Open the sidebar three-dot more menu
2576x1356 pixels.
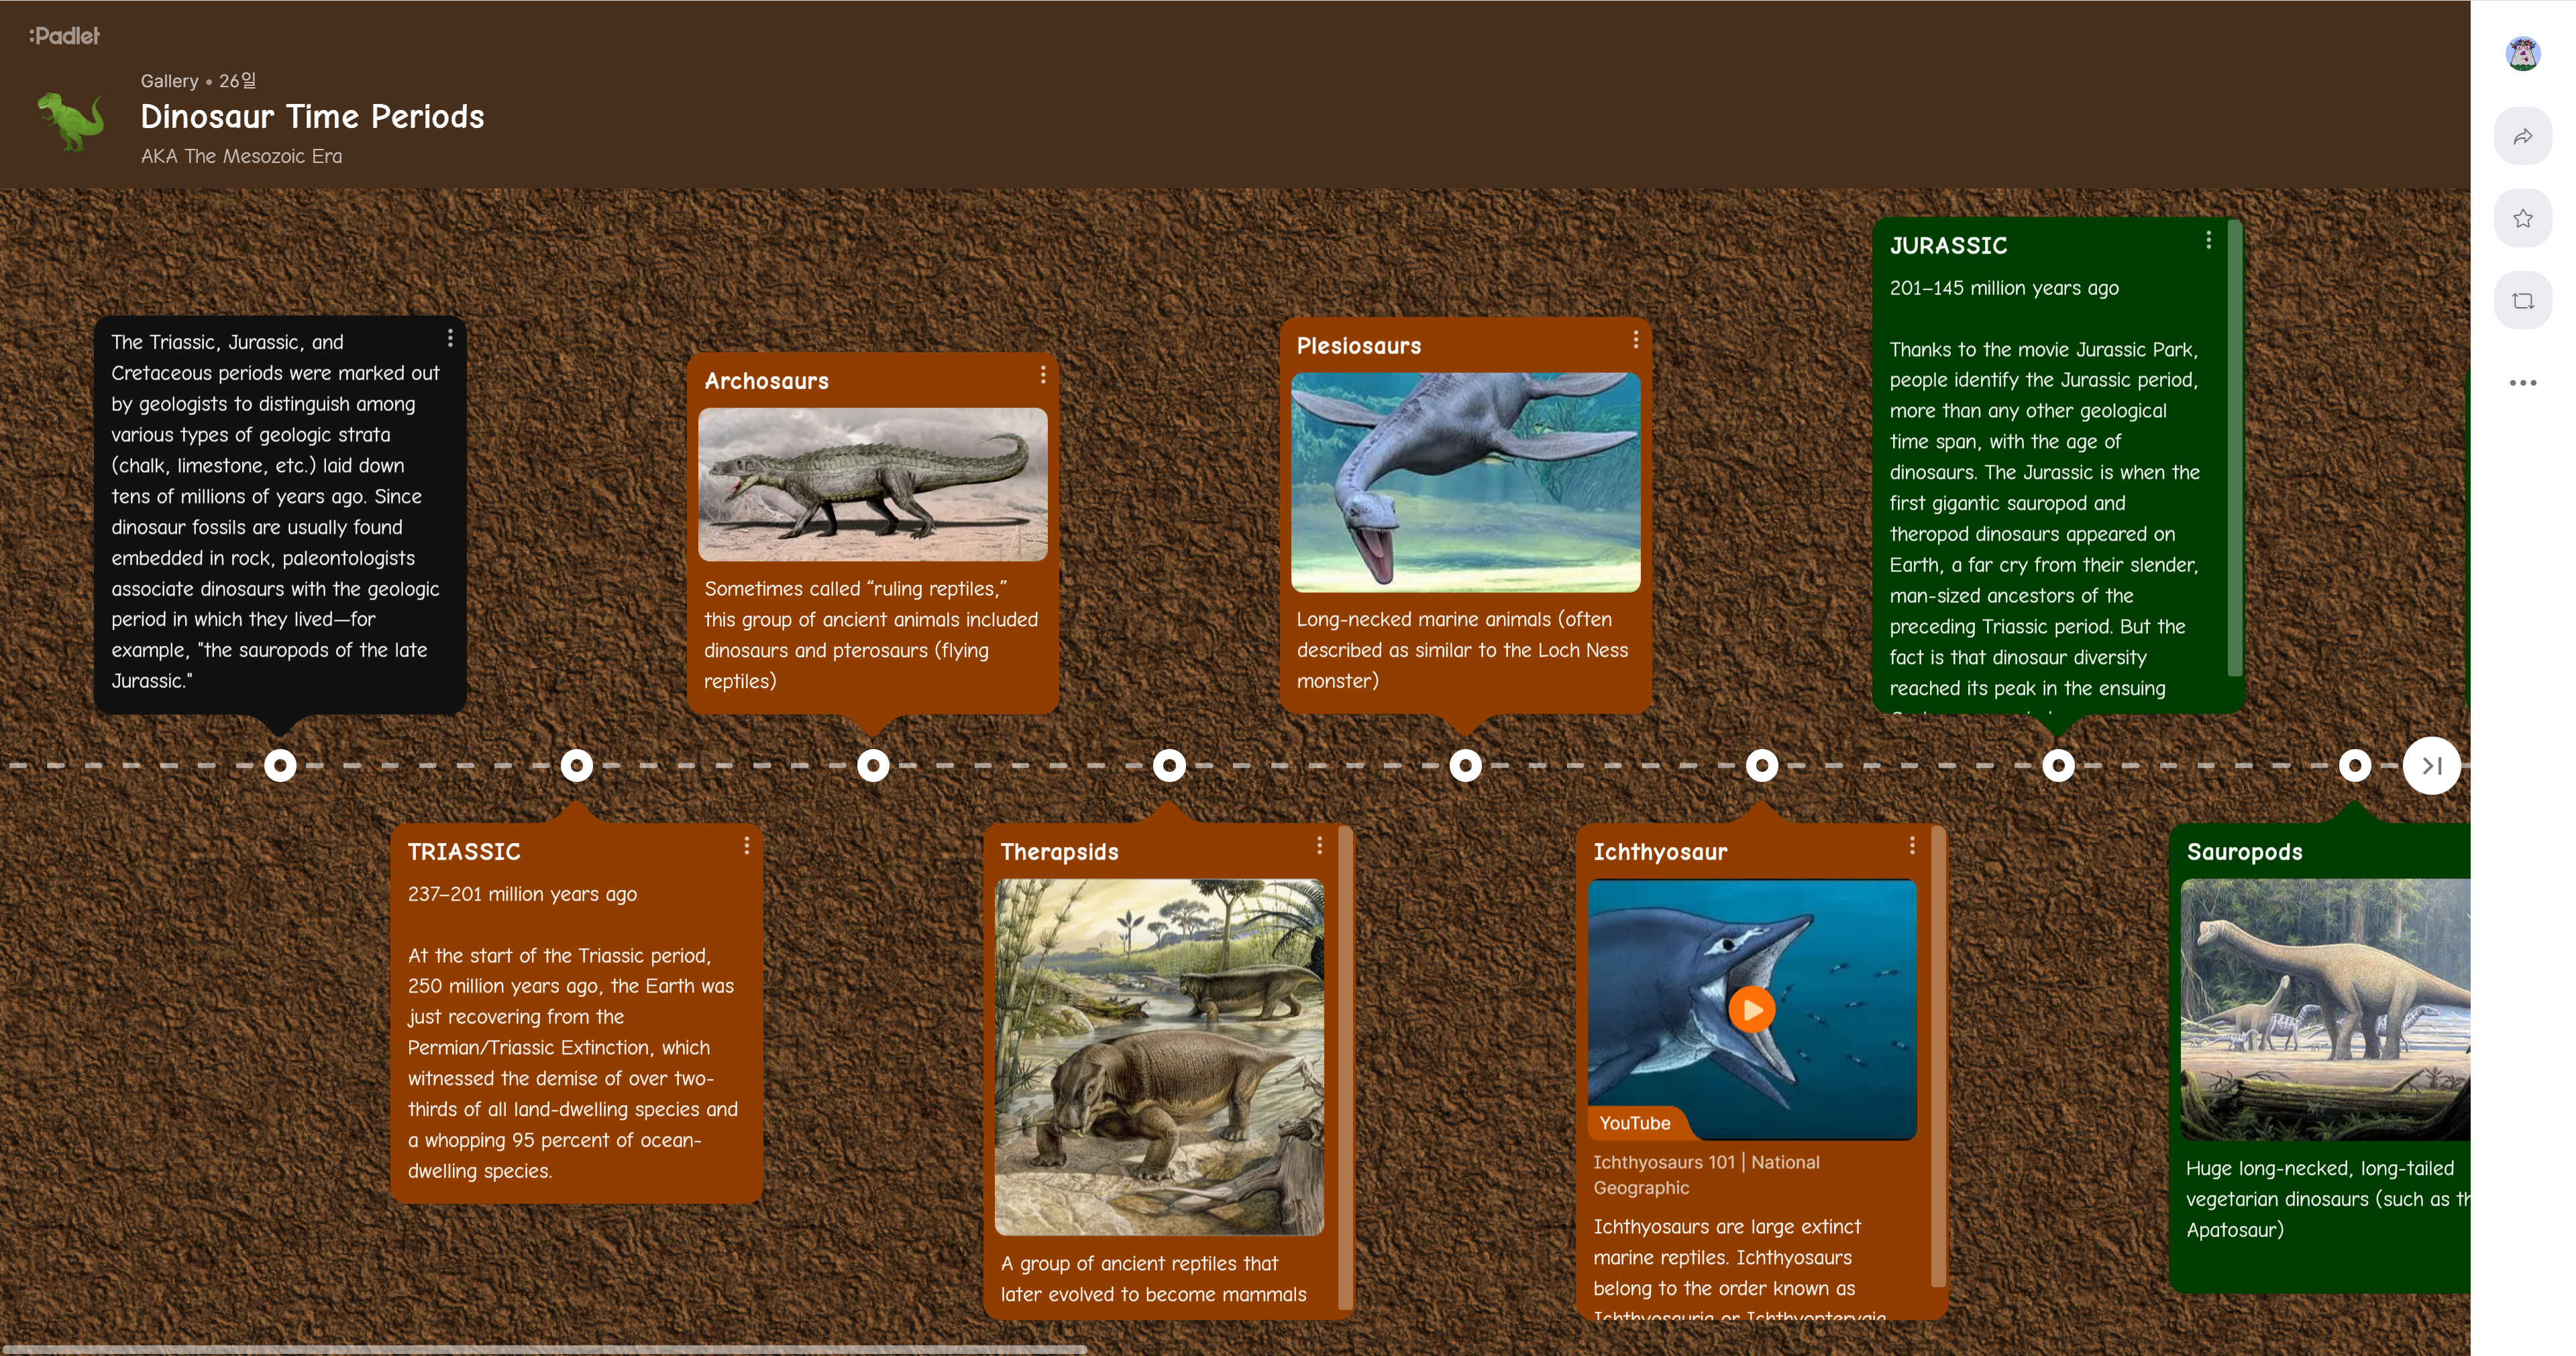coord(2522,383)
